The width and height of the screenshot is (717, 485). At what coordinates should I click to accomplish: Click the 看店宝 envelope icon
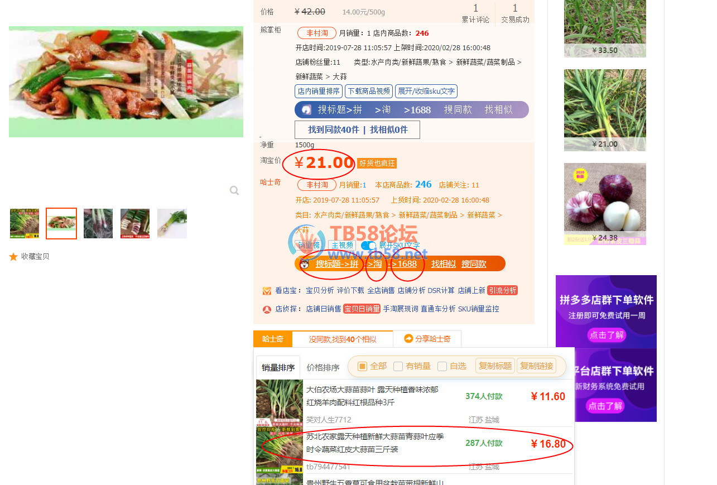(267, 291)
